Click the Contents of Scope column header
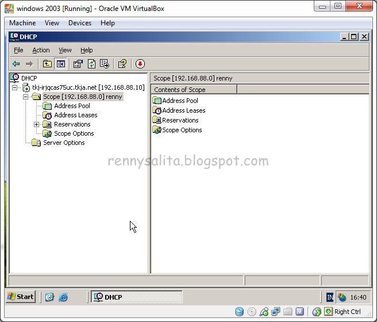 coord(194,90)
